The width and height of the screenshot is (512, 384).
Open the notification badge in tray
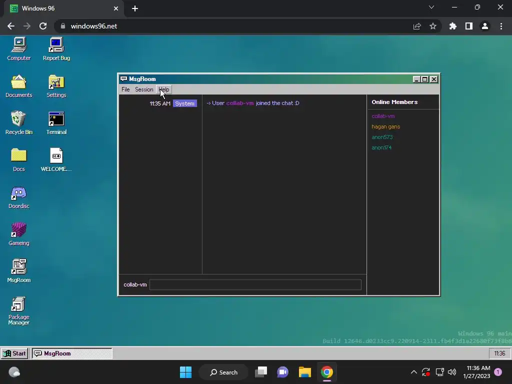pyautogui.click(x=498, y=371)
